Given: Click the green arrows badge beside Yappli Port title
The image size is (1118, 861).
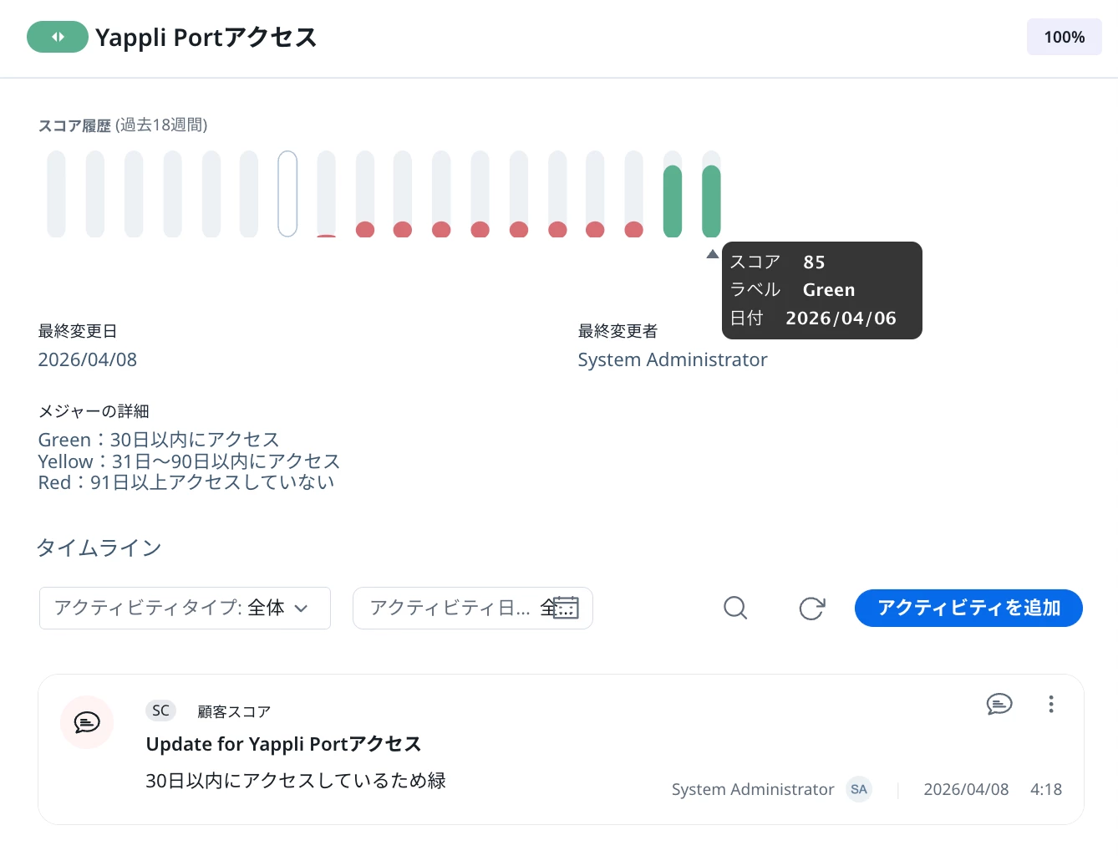Looking at the screenshot, I should [x=58, y=37].
